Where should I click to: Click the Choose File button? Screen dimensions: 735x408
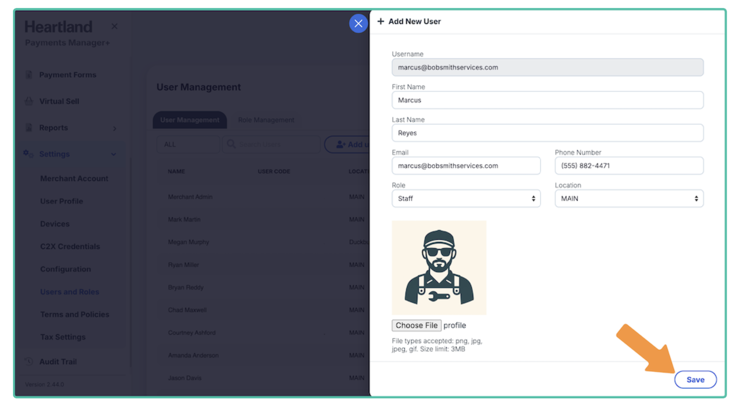(416, 325)
